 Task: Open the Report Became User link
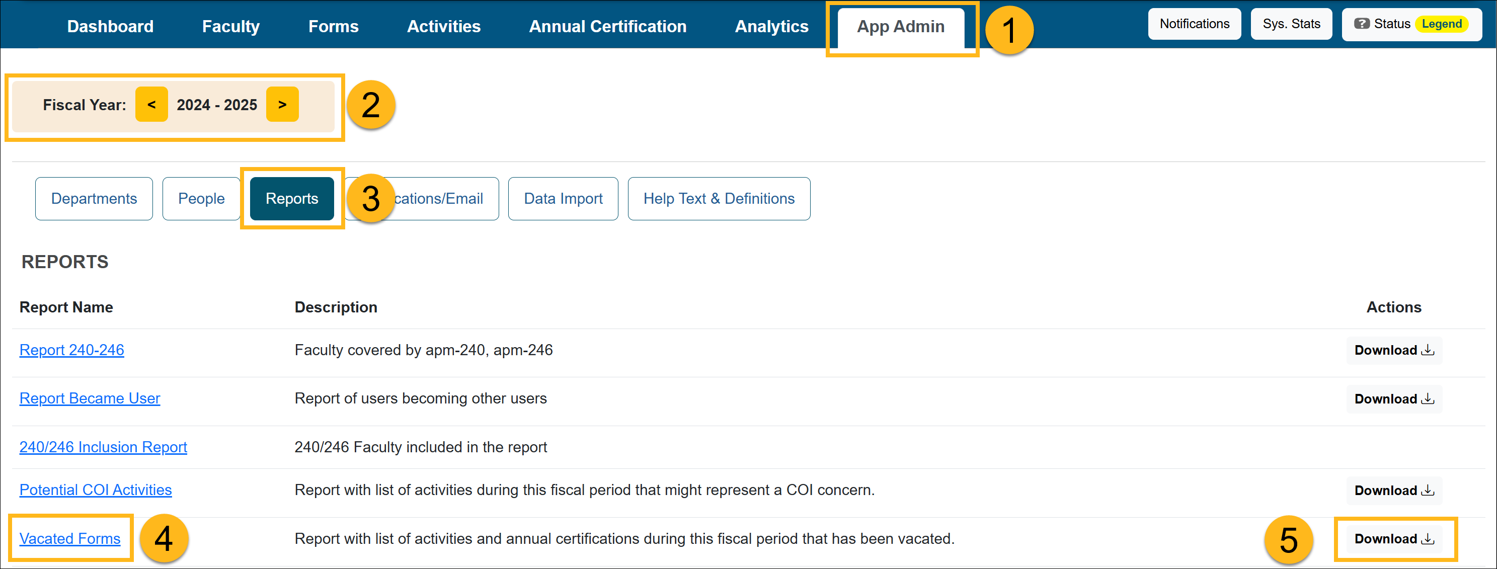pos(90,398)
